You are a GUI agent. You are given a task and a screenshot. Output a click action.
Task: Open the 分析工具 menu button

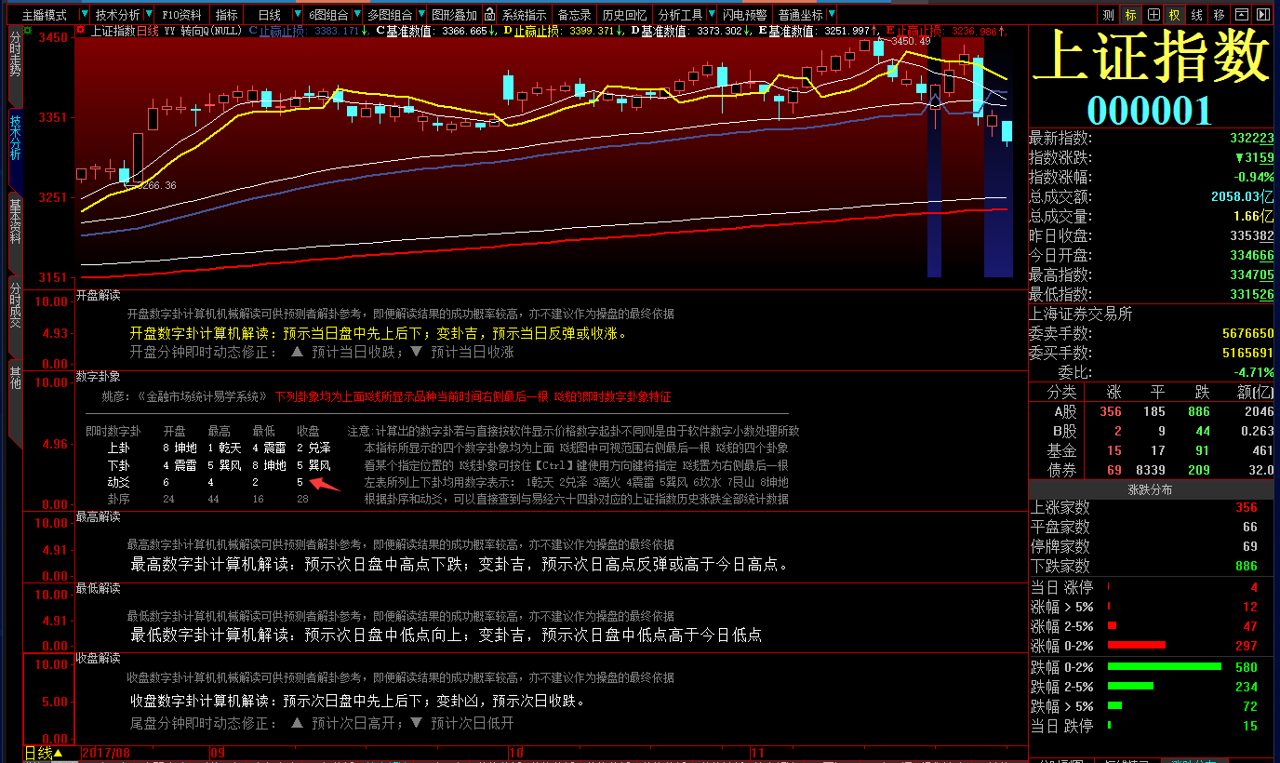[x=680, y=15]
